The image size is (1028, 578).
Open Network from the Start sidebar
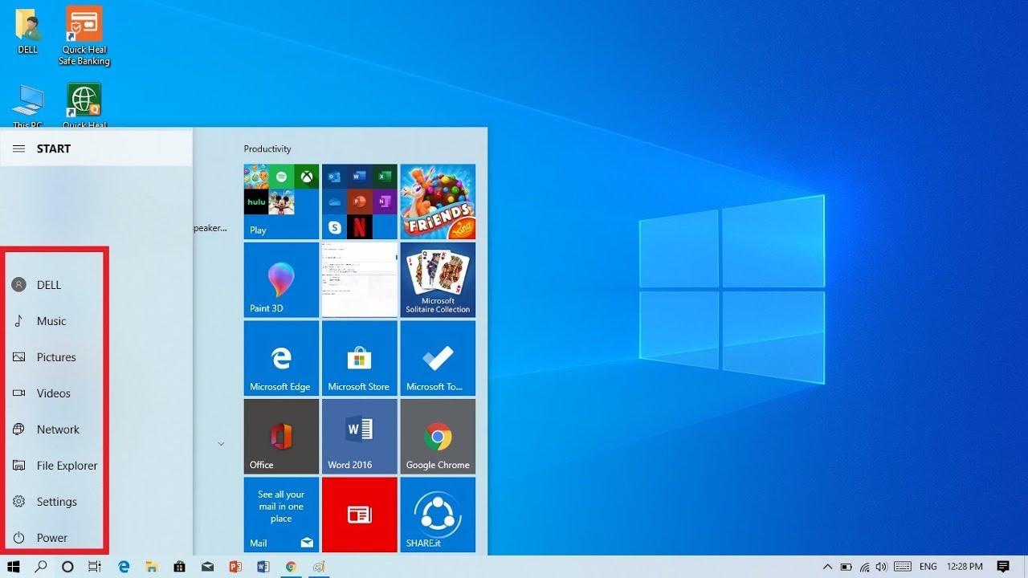click(x=56, y=429)
